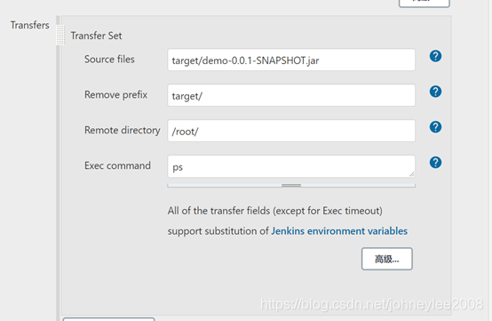This screenshot has width=492, height=321.
Task: Focus the Remote directory input field
Action: (x=291, y=131)
